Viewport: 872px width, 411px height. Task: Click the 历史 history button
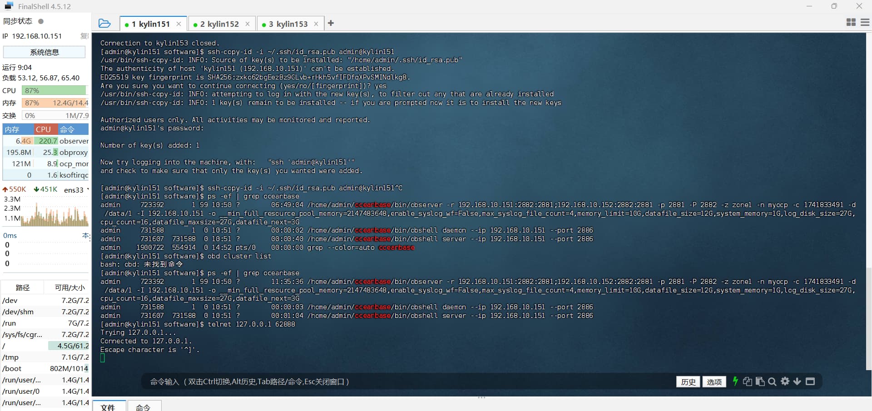(x=688, y=382)
